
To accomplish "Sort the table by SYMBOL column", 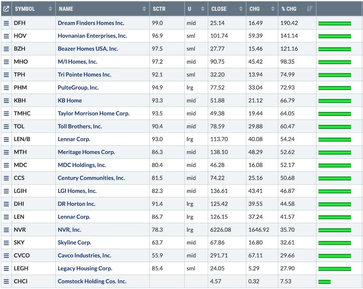I will coord(50,8).
